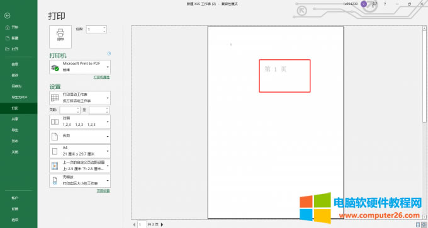Toggle zoom to page icon at bottom right
Screen dimensions: 428x228
(x=424, y=224)
